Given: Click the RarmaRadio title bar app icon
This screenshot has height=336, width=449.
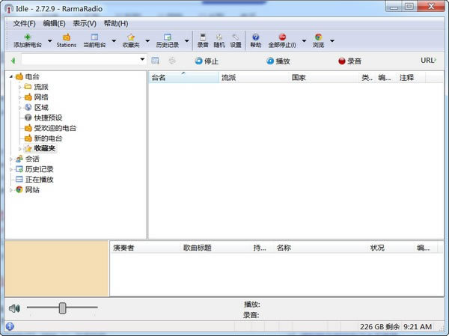Looking at the screenshot, I should pos(9,8).
